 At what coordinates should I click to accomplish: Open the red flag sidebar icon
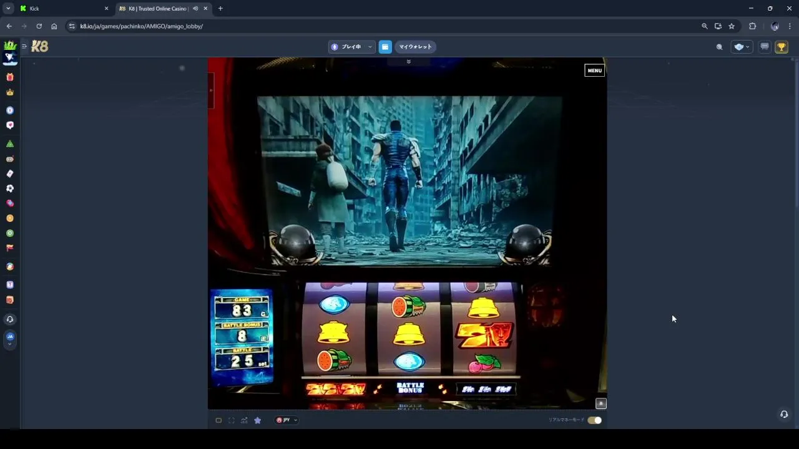coord(9,248)
